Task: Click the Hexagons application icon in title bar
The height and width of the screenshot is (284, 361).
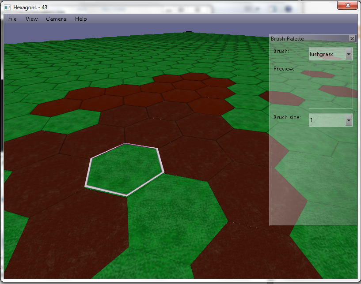Action: [x=8, y=7]
